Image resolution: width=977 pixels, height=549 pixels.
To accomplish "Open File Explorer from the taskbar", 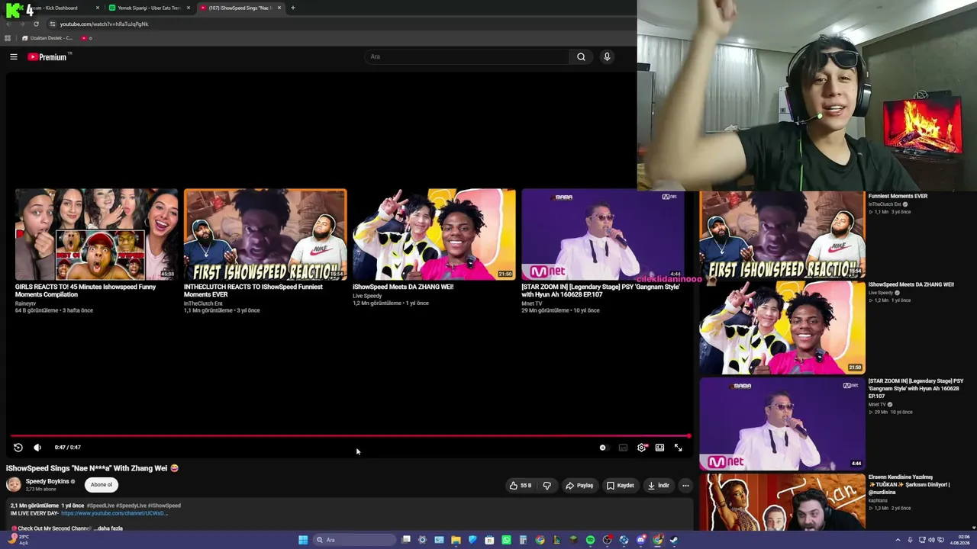I will tap(456, 540).
